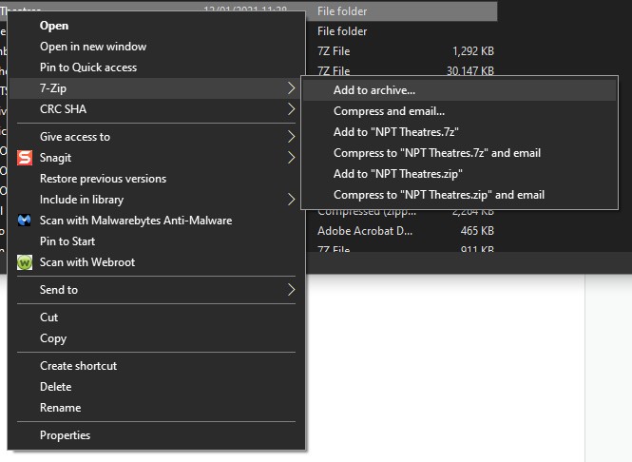Choose Compress to "NPT Theatres.7z" and email
This screenshot has height=462, width=632.
coord(459,153)
